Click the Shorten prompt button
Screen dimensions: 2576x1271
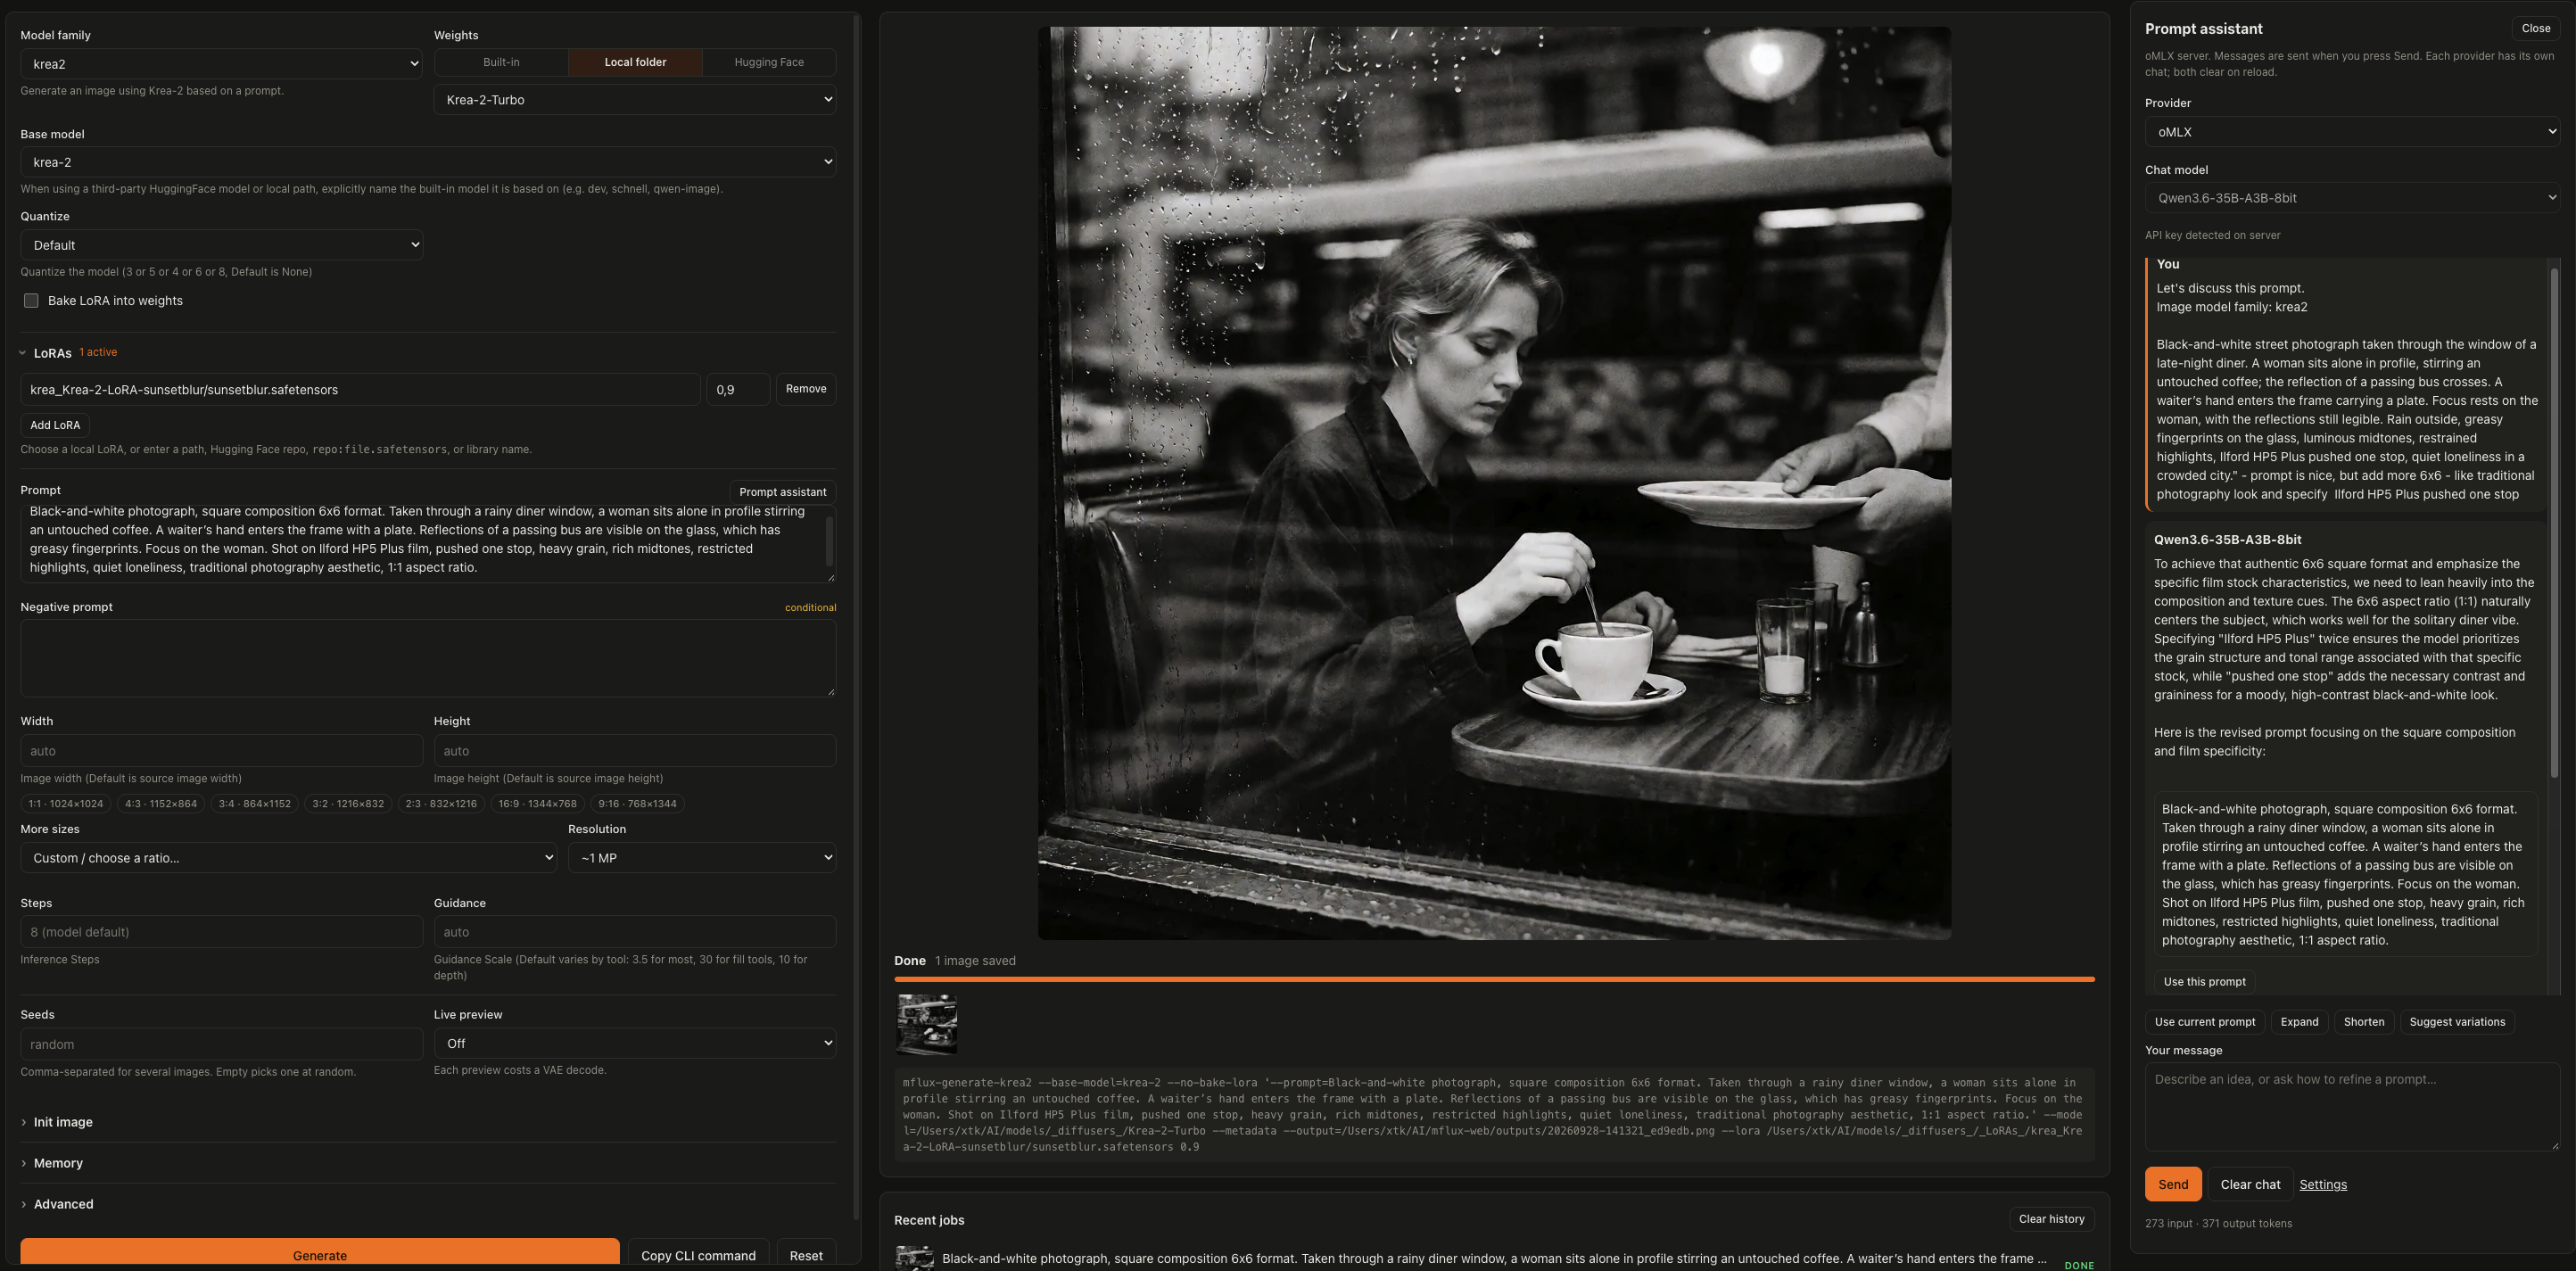point(2363,1022)
